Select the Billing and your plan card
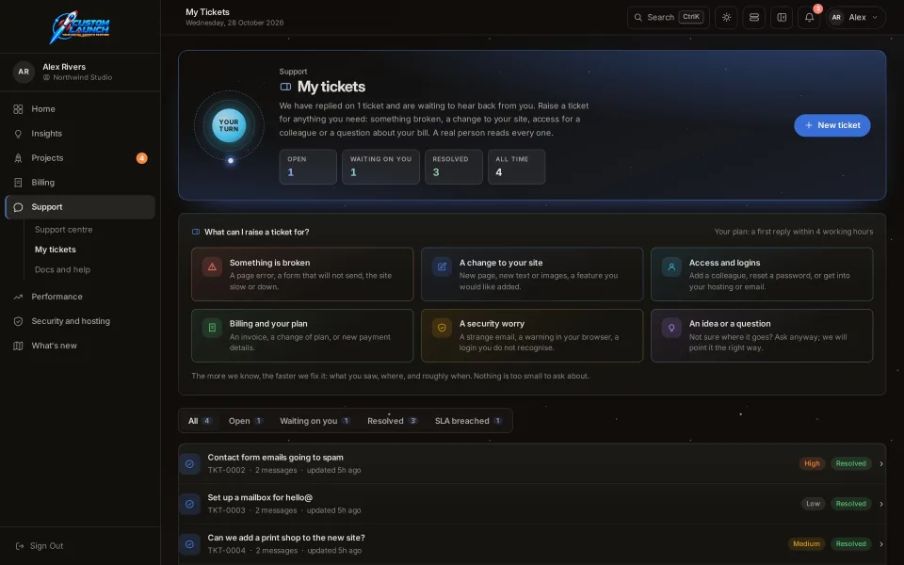This screenshot has height=565, width=904. coord(302,335)
